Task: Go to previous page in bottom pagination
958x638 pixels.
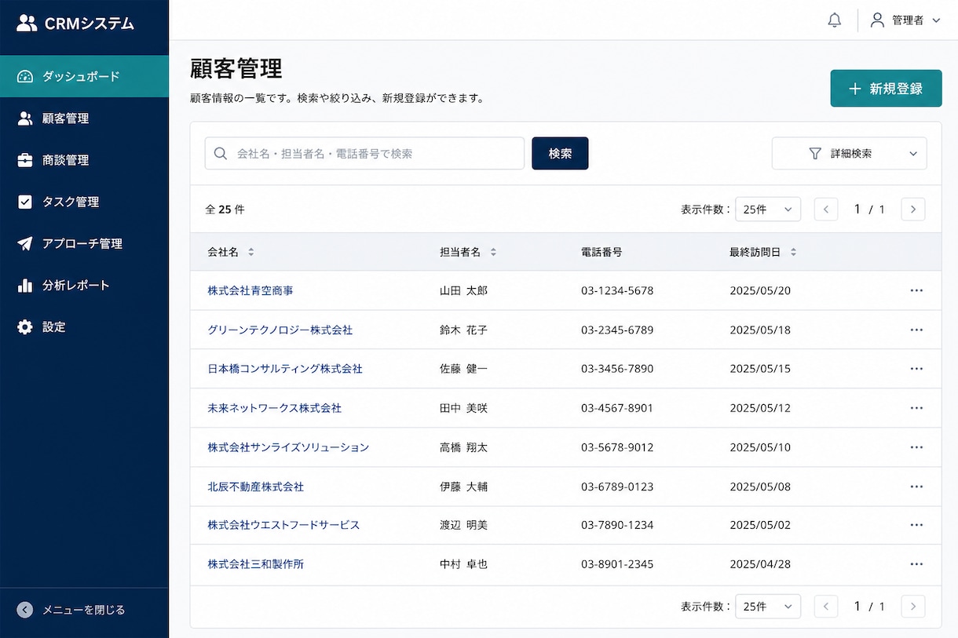Action: coord(826,606)
